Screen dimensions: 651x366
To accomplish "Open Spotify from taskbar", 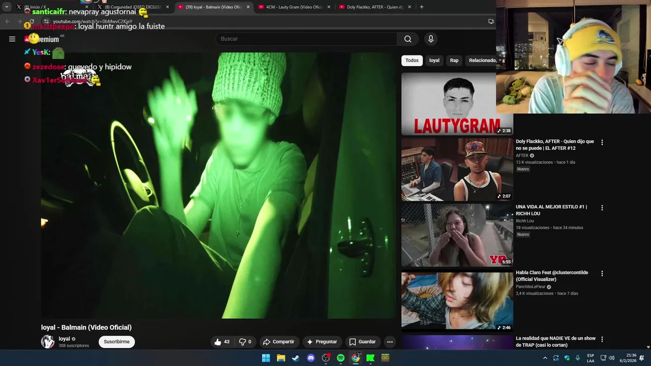I will pos(341,358).
